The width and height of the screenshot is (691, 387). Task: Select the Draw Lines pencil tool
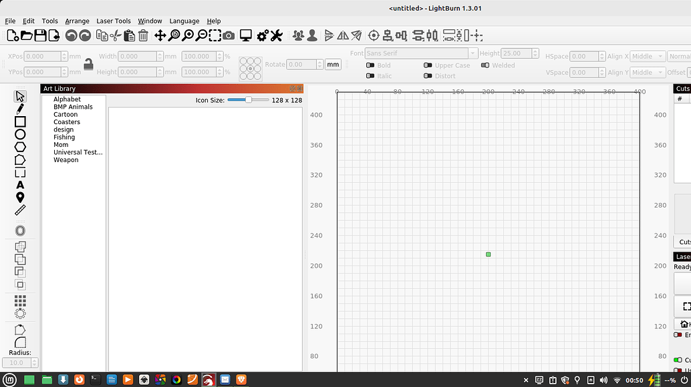[20, 109]
